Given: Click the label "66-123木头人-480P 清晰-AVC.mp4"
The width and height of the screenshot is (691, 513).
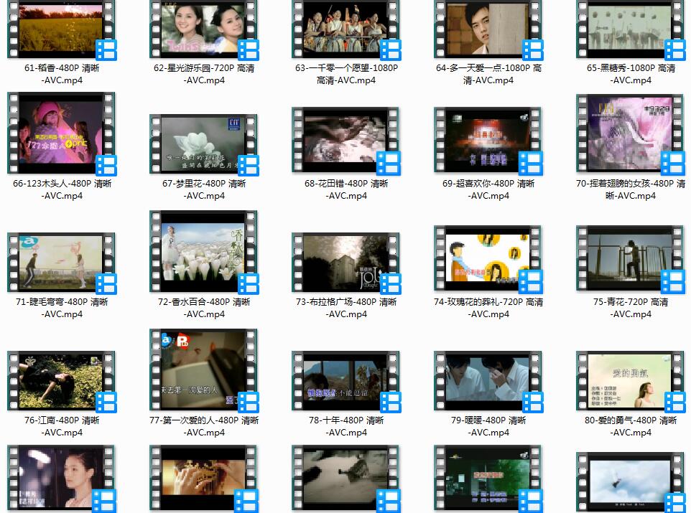Looking at the screenshot, I should coord(62,189).
